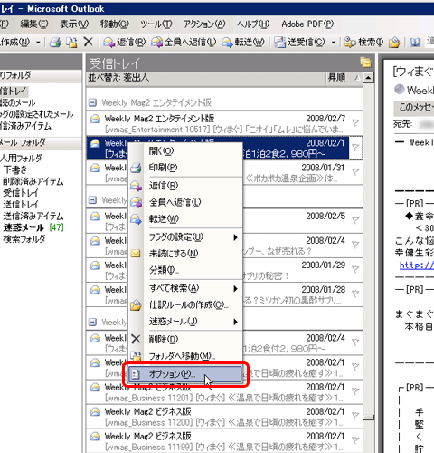Click the Print icon in the toolbar
Image resolution: width=434 pixels, height=453 pixels.
[x=55, y=43]
